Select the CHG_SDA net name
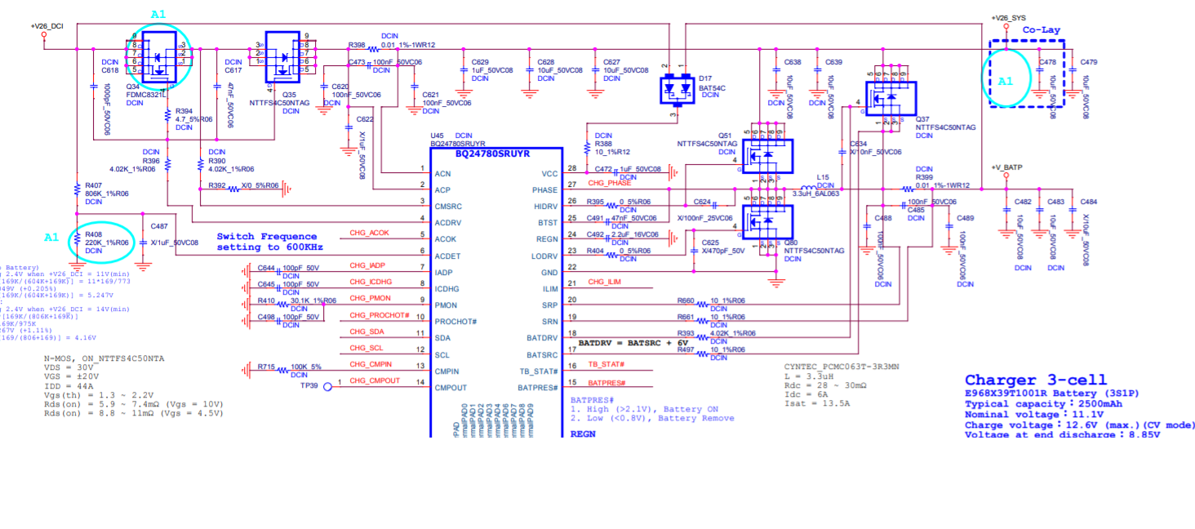The height and width of the screenshot is (529, 1195). click(x=366, y=331)
